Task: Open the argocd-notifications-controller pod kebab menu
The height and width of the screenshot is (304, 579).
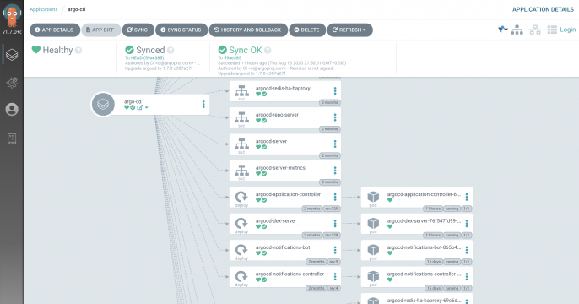Action: tap(467, 277)
